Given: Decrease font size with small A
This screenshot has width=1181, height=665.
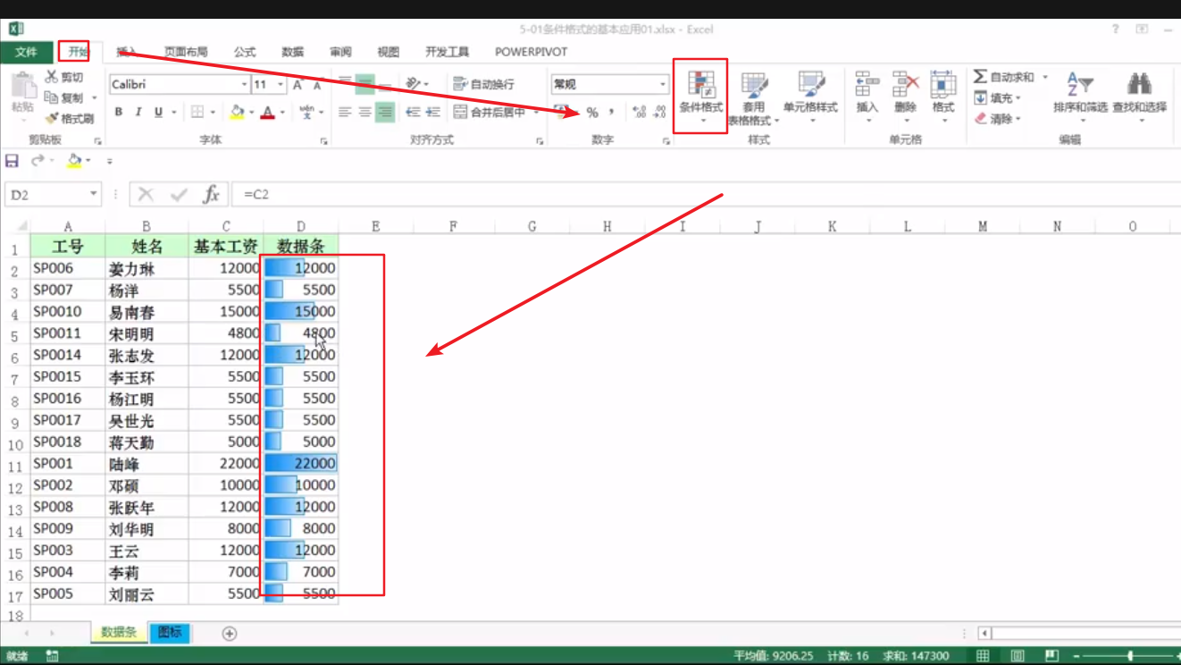Looking at the screenshot, I should [317, 85].
